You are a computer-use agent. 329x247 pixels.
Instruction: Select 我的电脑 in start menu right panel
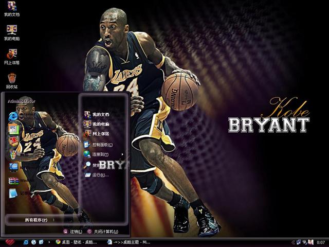coord(97,124)
